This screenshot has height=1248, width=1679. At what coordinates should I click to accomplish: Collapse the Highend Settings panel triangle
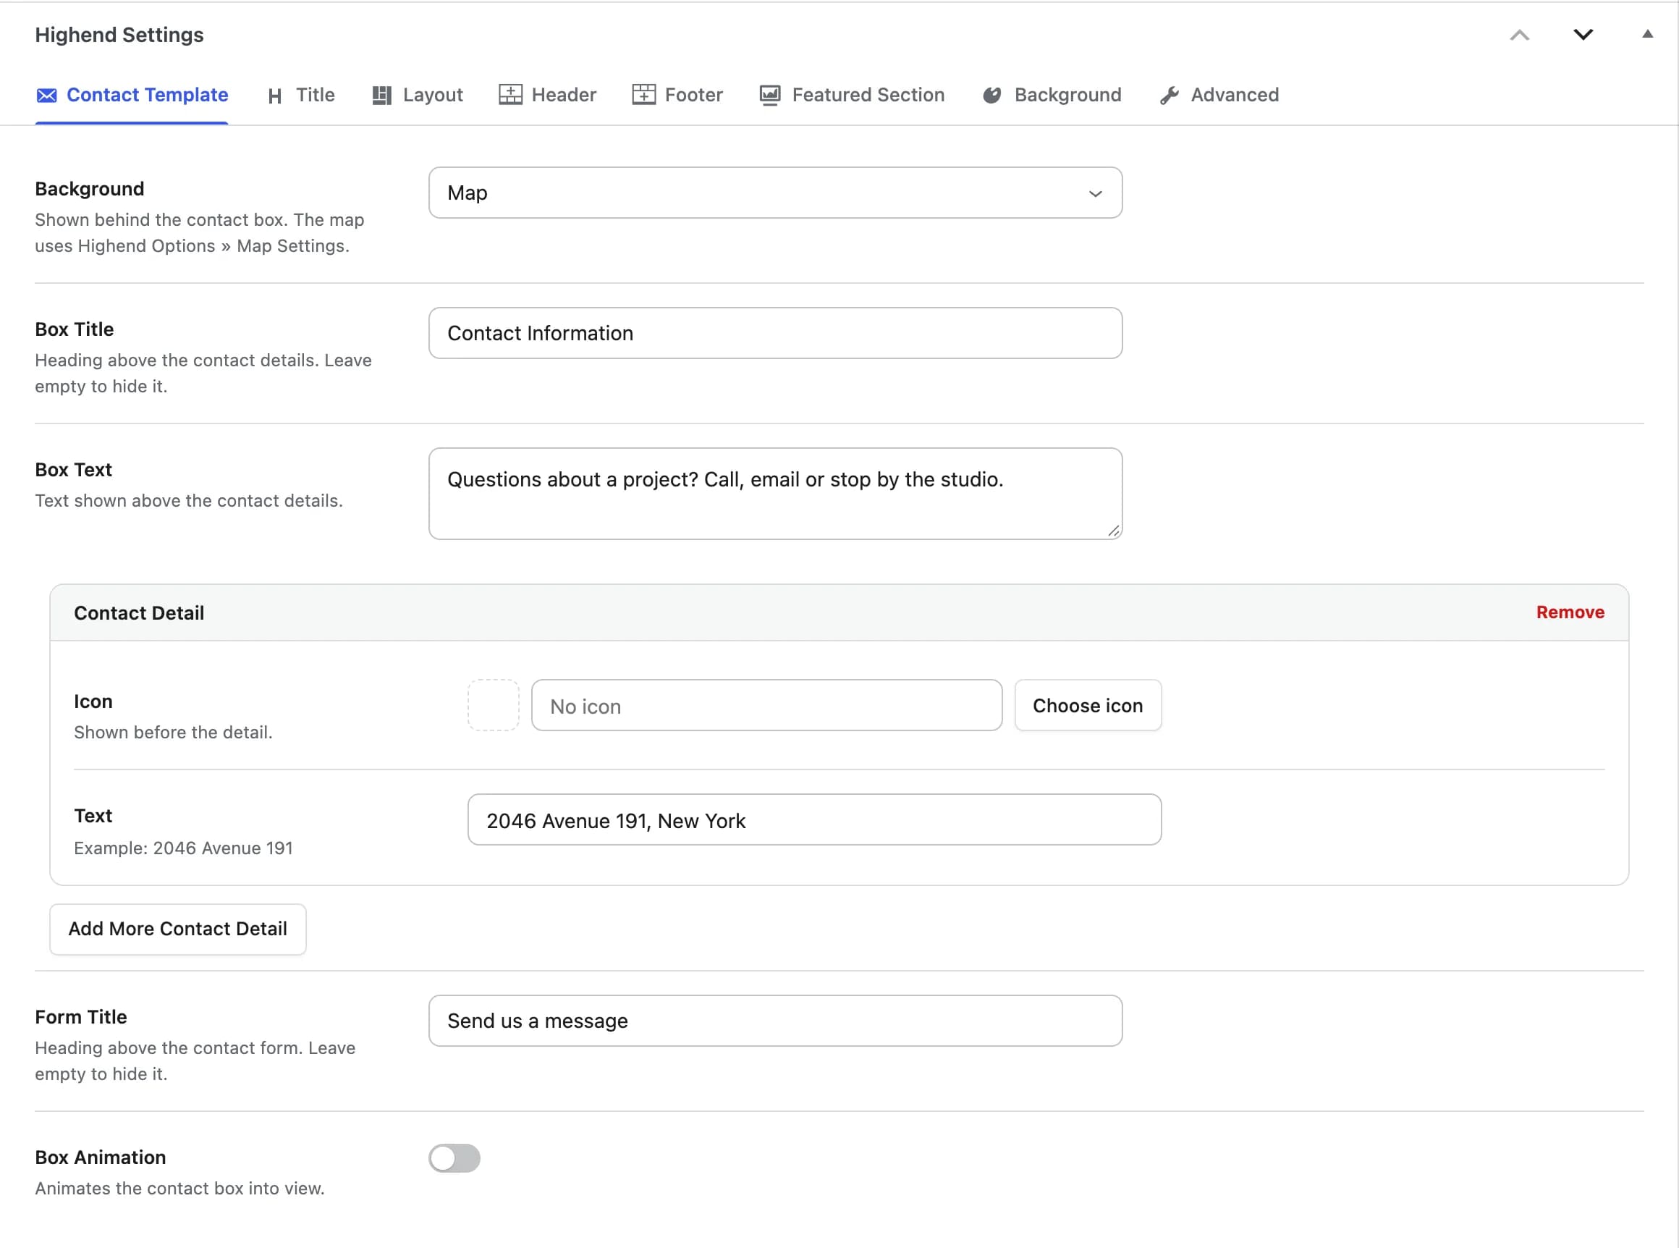(x=1647, y=34)
